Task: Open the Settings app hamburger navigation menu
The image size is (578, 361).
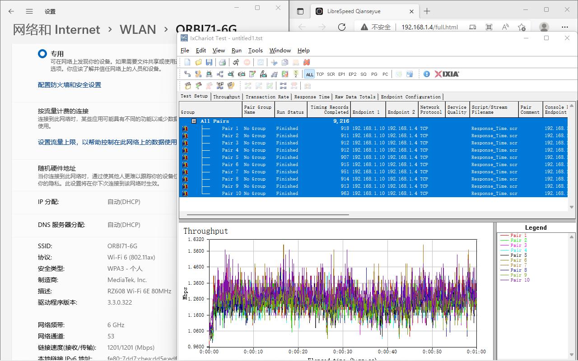Action: (29, 11)
